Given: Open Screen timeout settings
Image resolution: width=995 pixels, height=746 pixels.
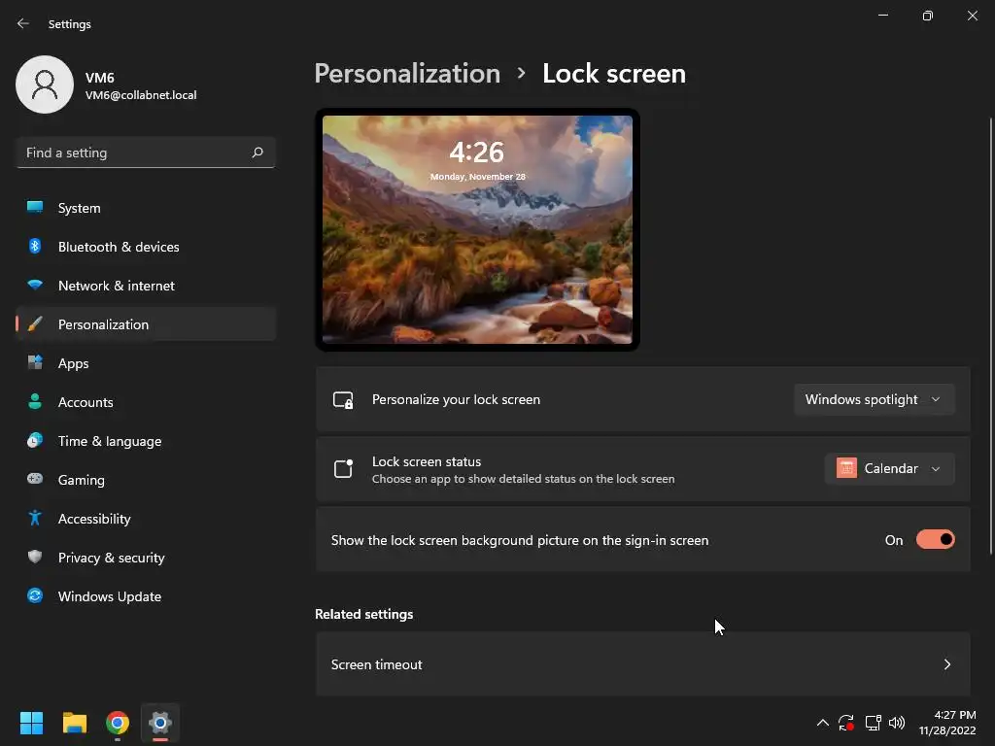Looking at the screenshot, I should pos(643,664).
